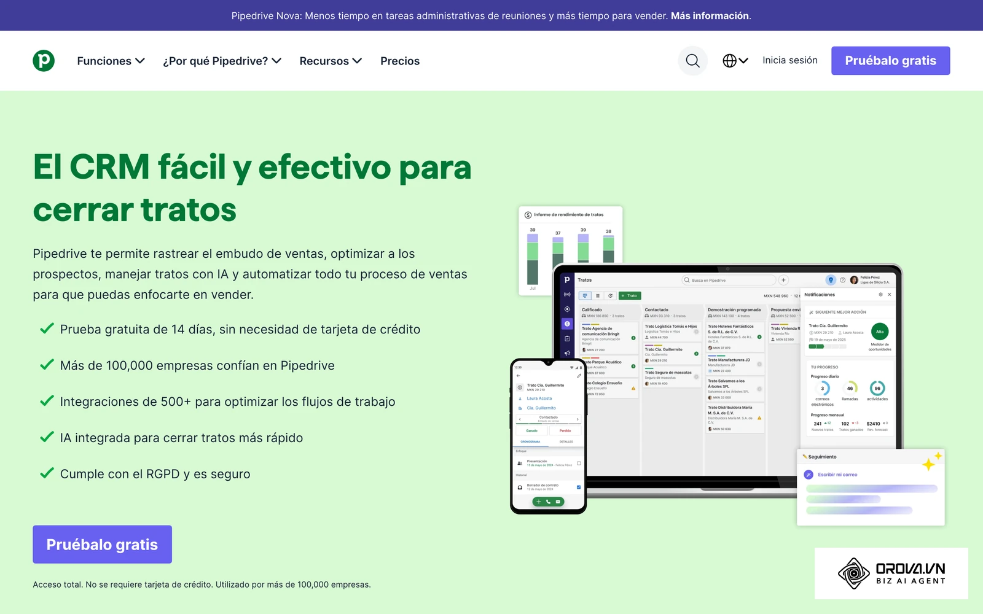Click the checkmark beside Prueba gratuita de 14 días
The height and width of the screenshot is (614, 983).
(x=47, y=328)
